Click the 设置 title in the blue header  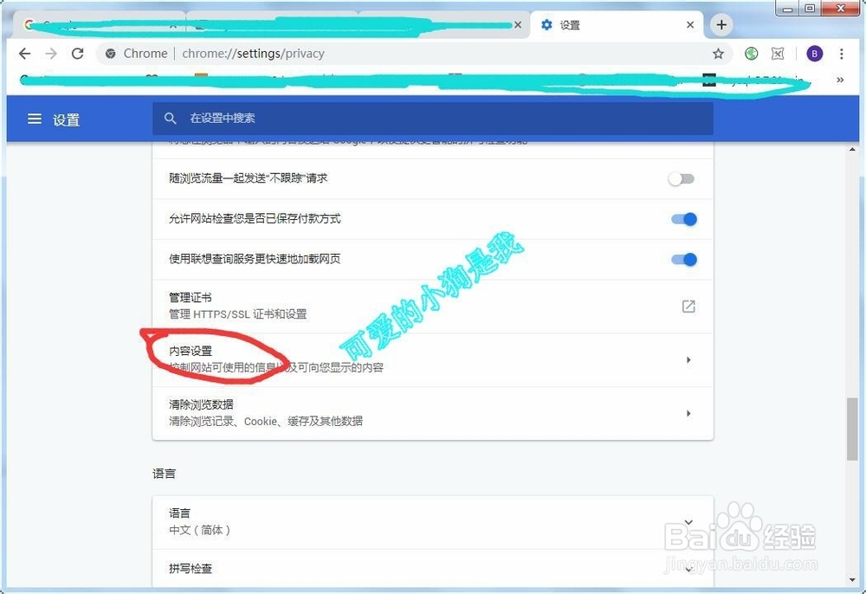tap(67, 119)
